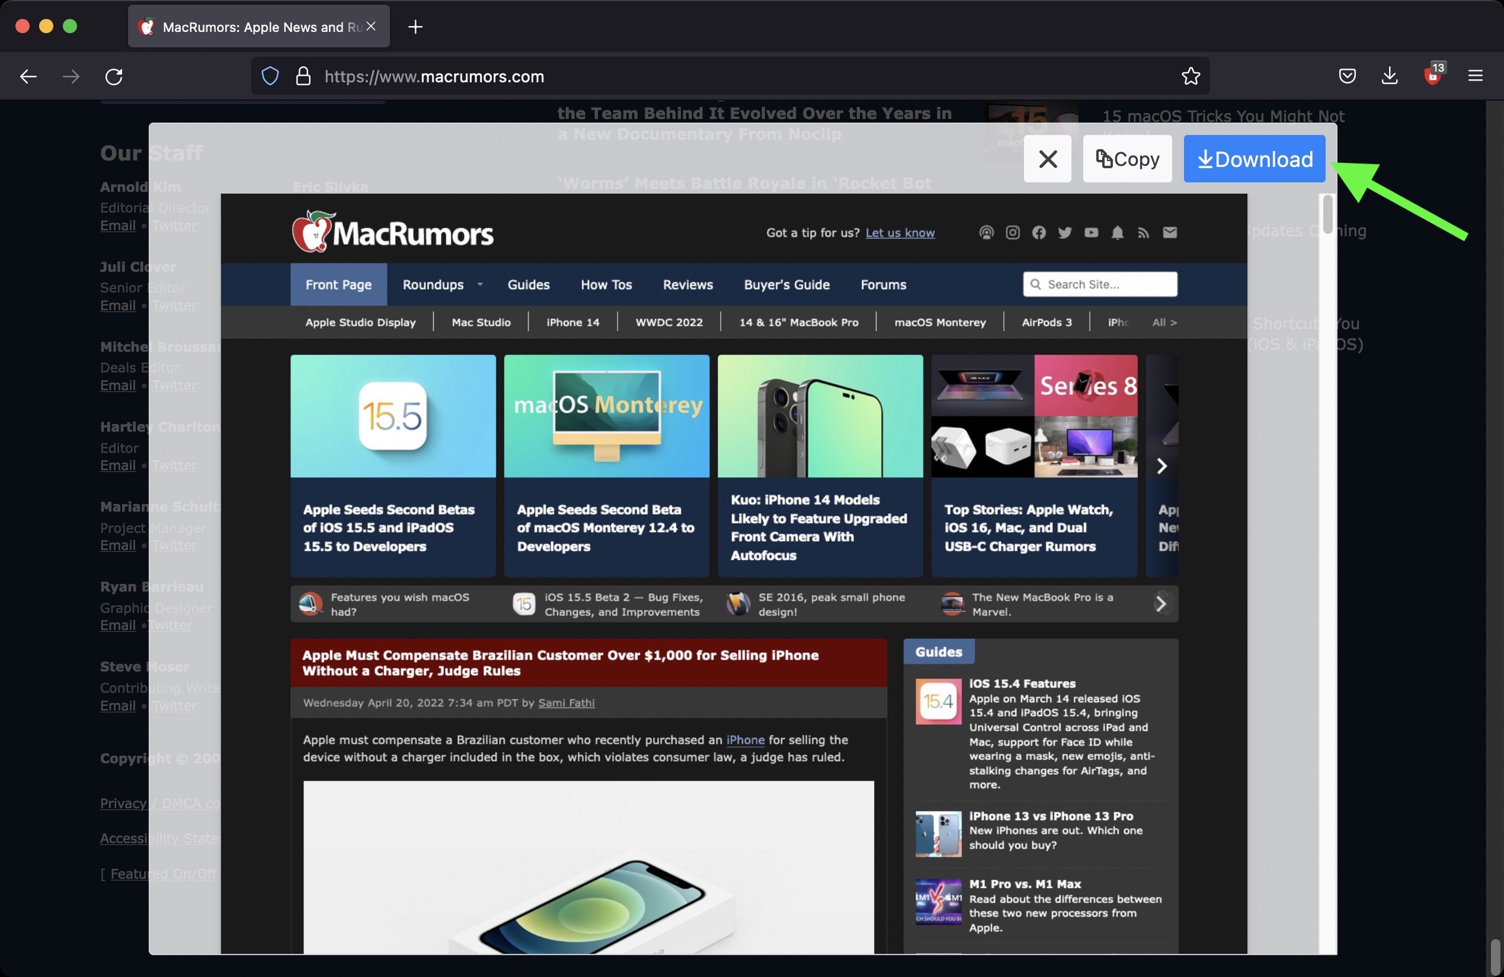Open the iOS 15.5 betas story thumbnail
Screen dimensions: 1504x977
pyautogui.click(x=393, y=416)
